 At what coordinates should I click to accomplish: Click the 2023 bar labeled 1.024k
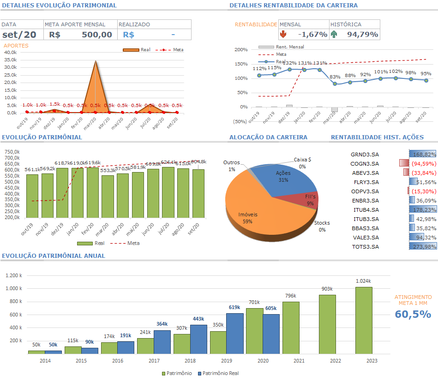pyautogui.click(x=364, y=321)
